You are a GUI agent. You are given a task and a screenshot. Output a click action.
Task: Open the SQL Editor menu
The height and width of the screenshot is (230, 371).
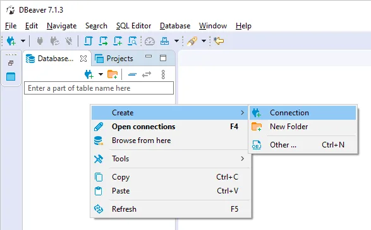[133, 26]
